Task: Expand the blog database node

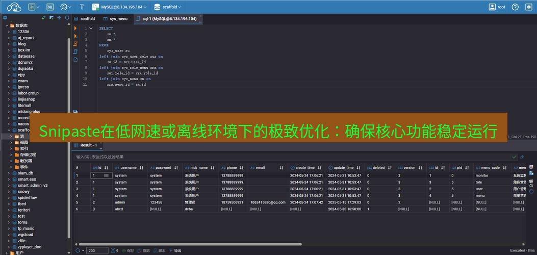Action: [x=9, y=44]
